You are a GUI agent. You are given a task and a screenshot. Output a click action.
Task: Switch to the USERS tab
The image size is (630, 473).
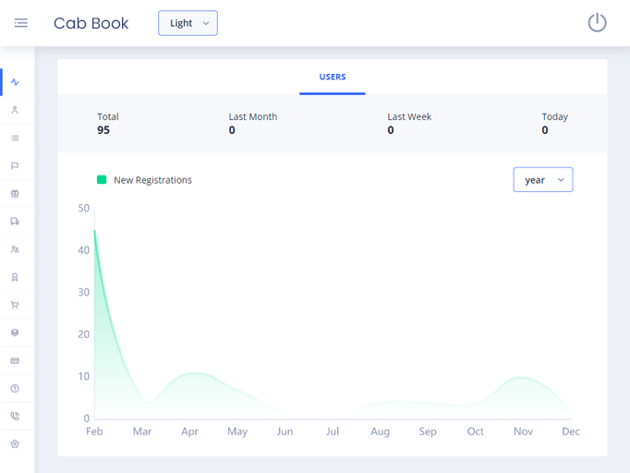coord(333,78)
